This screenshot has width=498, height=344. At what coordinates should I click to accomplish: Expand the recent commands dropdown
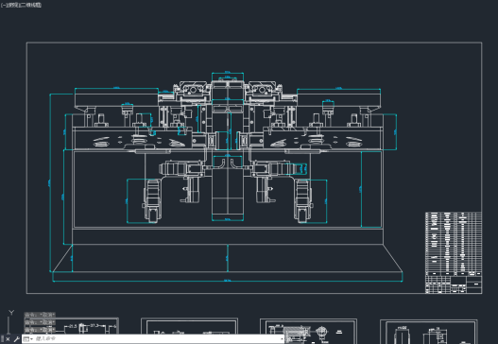click(28, 339)
